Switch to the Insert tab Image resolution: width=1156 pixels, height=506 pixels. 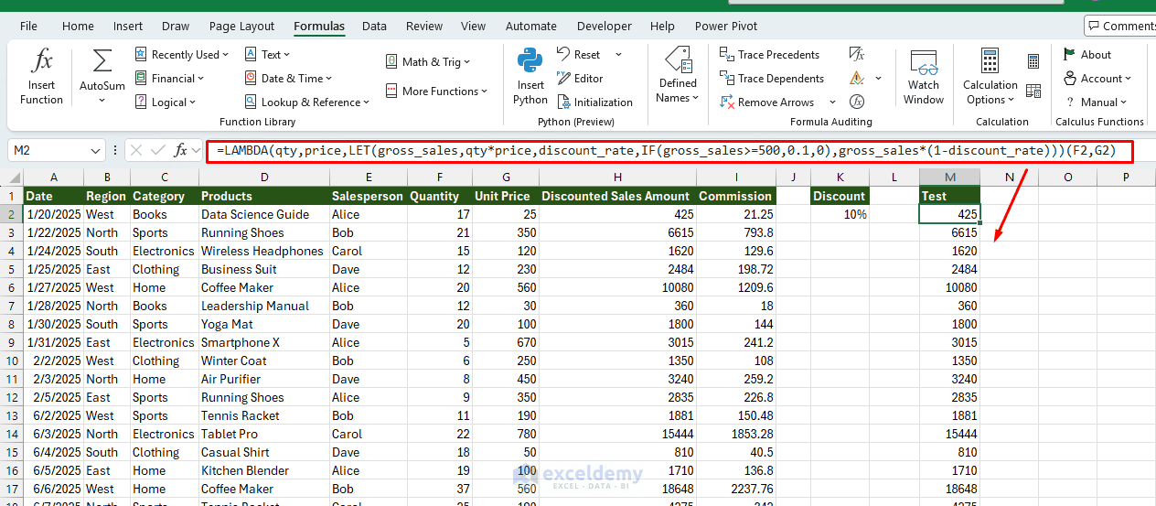pos(128,27)
